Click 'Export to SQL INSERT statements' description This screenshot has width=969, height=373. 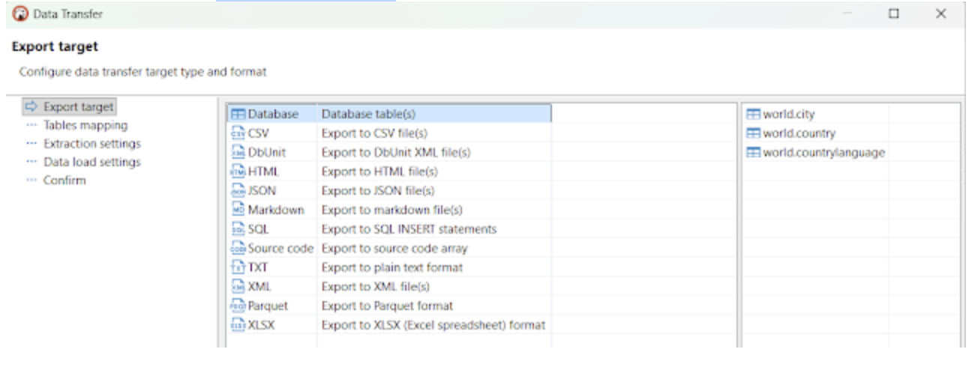tap(409, 229)
